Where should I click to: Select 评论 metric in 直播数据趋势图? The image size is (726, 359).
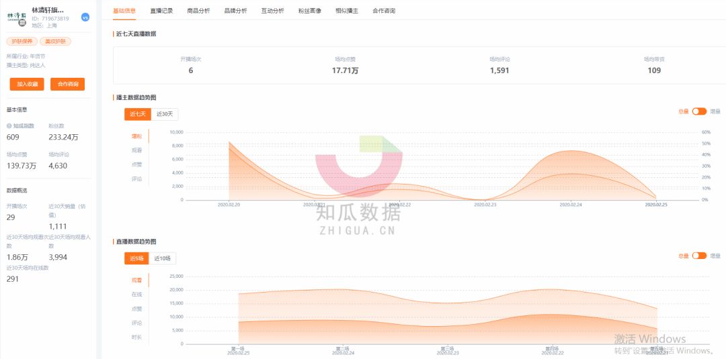click(136, 323)
